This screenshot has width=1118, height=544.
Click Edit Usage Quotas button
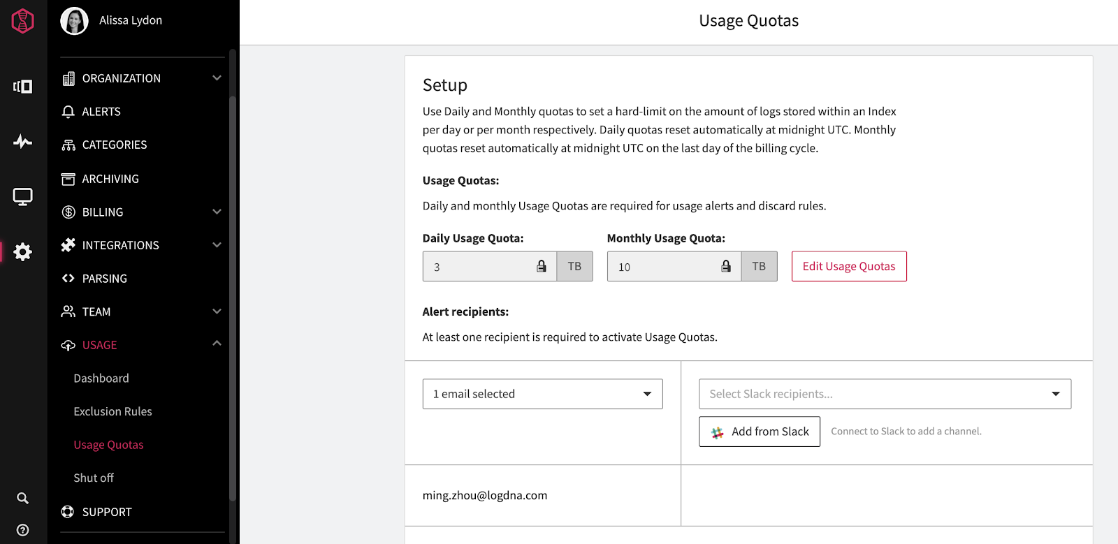click(x=848, y=266)
